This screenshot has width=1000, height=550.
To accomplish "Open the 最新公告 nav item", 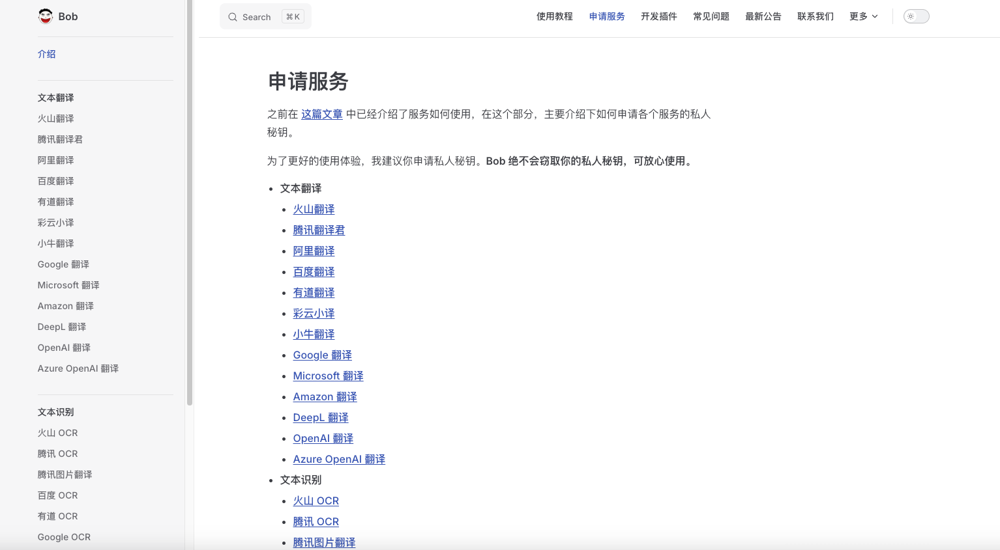I will 763,16.
